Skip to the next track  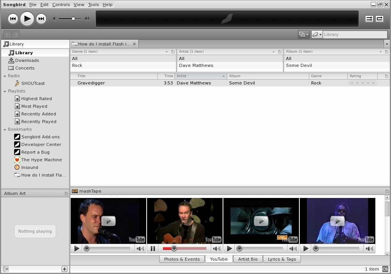41,19
